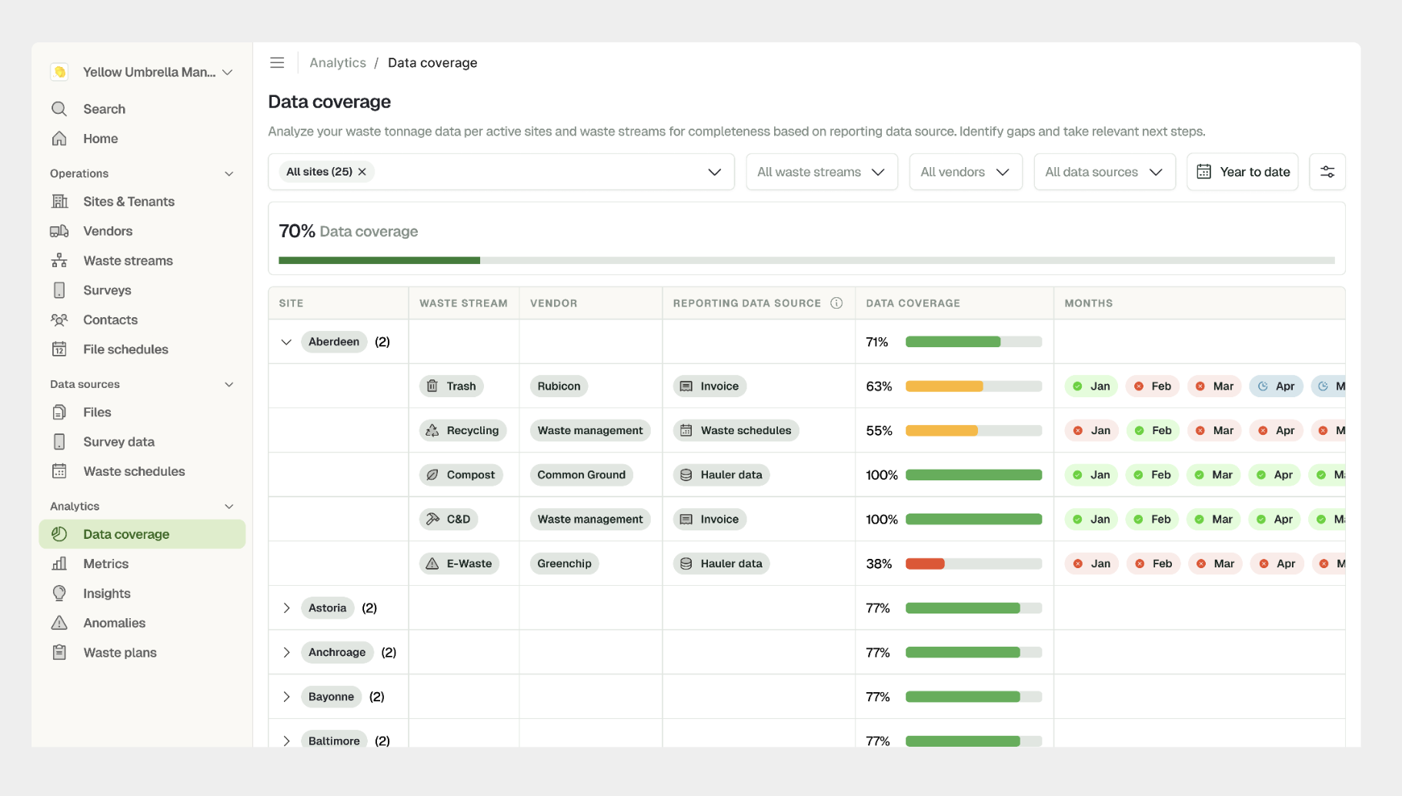The image size is (1402, 796).
Task: Open the All data sources dropdown
Action: pos(1104,172)
